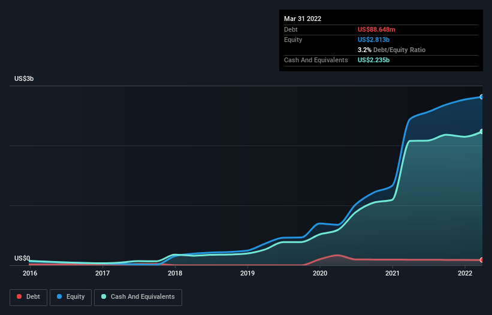Toggle the Debt series legend button
The height and width of the screenshot is (315, 492).
(x=28, y=297)
